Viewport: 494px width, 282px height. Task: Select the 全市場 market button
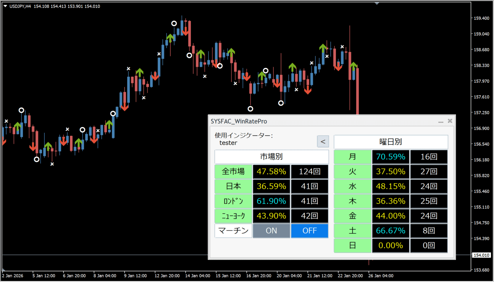click(233, 171)
